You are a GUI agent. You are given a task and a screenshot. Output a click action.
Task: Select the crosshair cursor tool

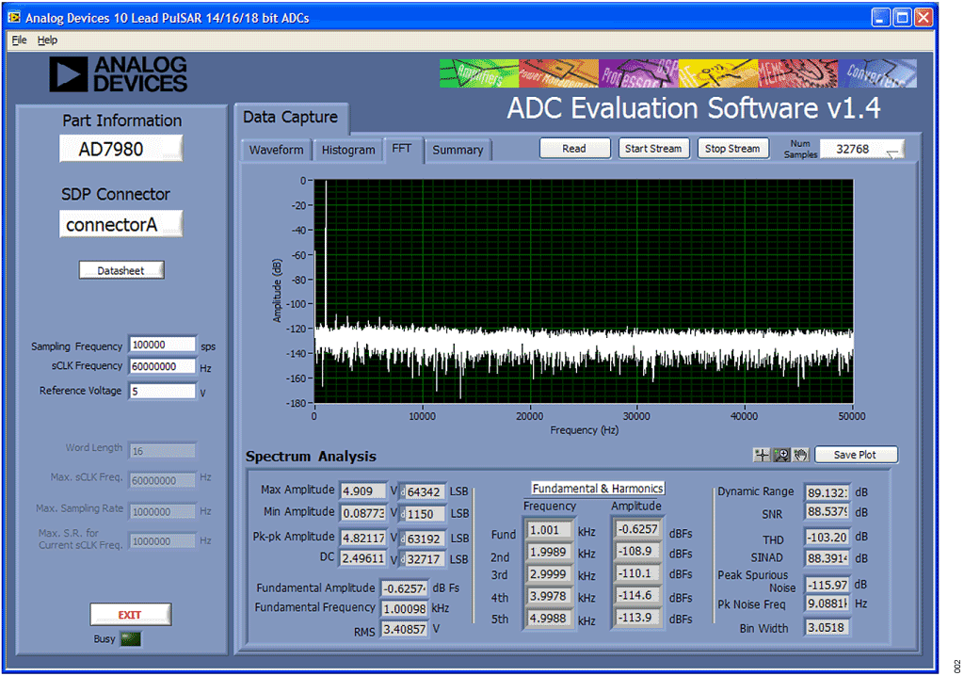coord(763,455)
